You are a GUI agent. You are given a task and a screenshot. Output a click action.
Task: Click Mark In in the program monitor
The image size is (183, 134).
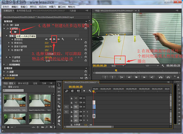coord(105,77)
